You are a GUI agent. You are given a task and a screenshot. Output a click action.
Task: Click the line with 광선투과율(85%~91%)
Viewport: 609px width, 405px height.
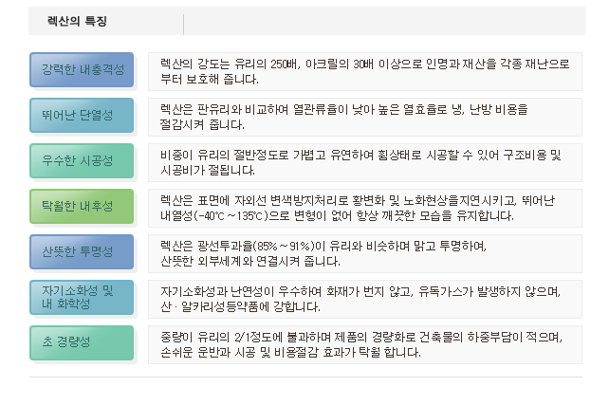click(324, 245)
